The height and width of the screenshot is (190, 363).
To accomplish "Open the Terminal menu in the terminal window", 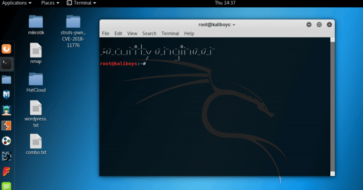I will pyautogui.click(x=170, y=33).
